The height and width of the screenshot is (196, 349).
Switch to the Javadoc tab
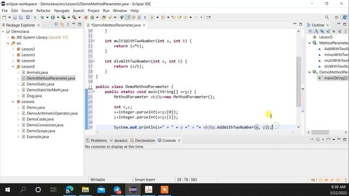tap(119, 140)
